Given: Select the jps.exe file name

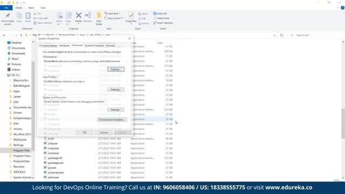Looking at the screenshot, I should [52, 168].
